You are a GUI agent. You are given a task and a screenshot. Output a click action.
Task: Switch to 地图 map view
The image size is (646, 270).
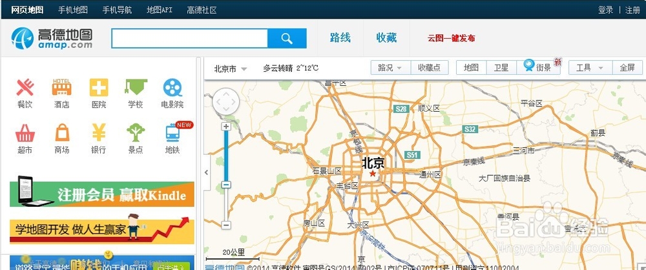click(x=472, y=68)
